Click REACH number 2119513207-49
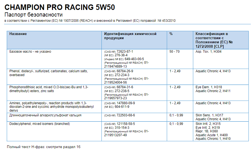The height and width of the screenshot is (150, 251). tap(116, 135)
